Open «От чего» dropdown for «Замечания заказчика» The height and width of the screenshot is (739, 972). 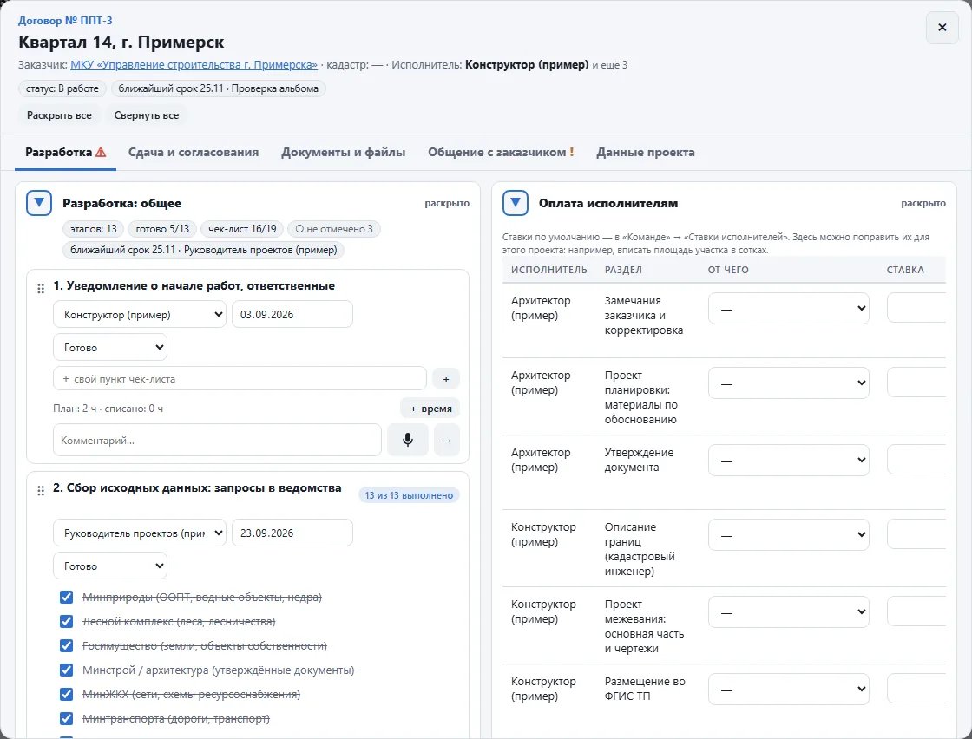pyautogui.click(x=789, y=309)
